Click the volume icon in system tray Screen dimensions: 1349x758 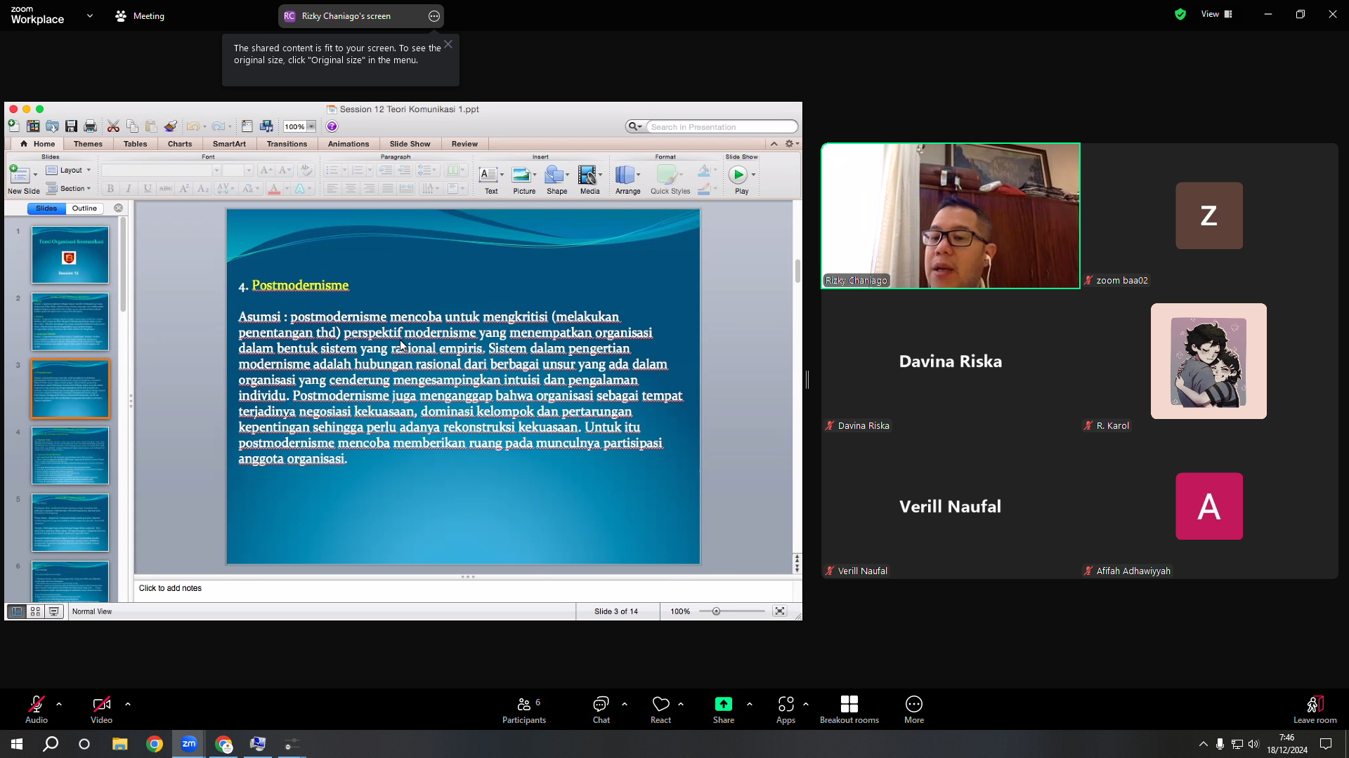[x=1254, y=744]
